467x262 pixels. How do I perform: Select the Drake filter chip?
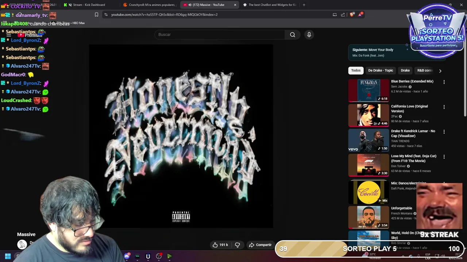pyautogui.click(x=405, y=71)
